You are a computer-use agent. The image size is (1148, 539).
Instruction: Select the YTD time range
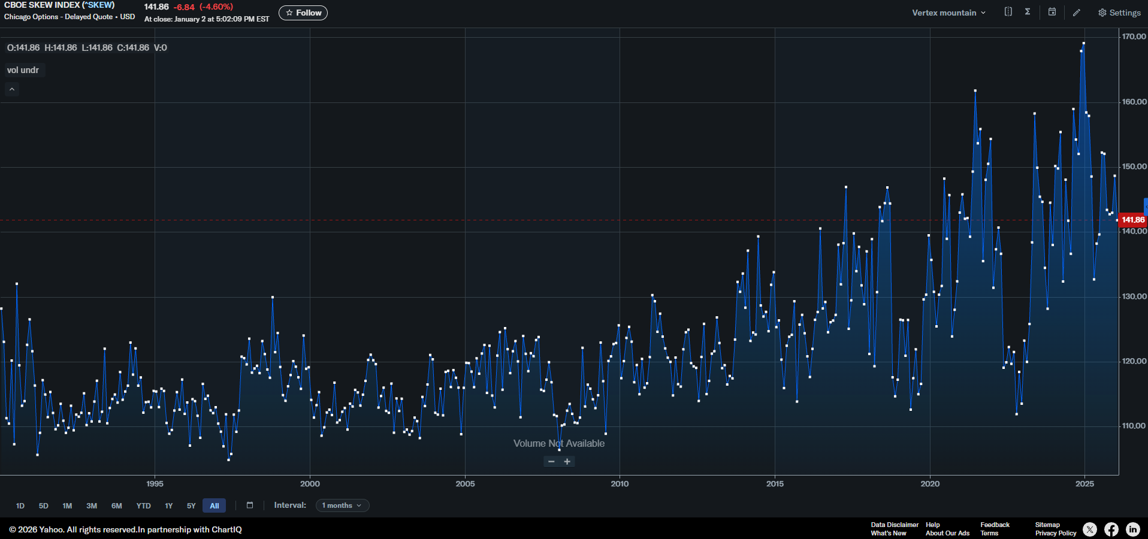[143, 506]
